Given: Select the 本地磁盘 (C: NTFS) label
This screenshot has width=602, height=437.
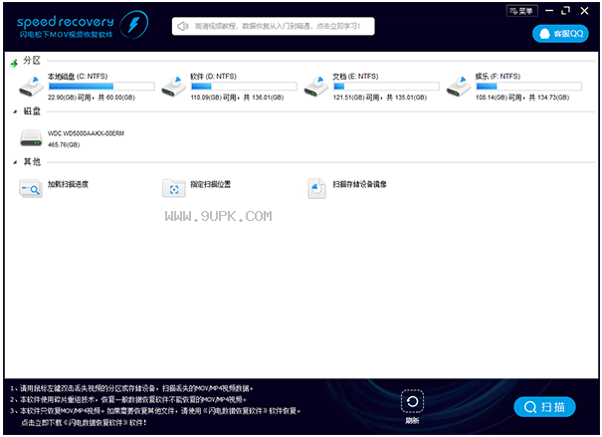Looking at the screenshot, I should pos(78,77).
